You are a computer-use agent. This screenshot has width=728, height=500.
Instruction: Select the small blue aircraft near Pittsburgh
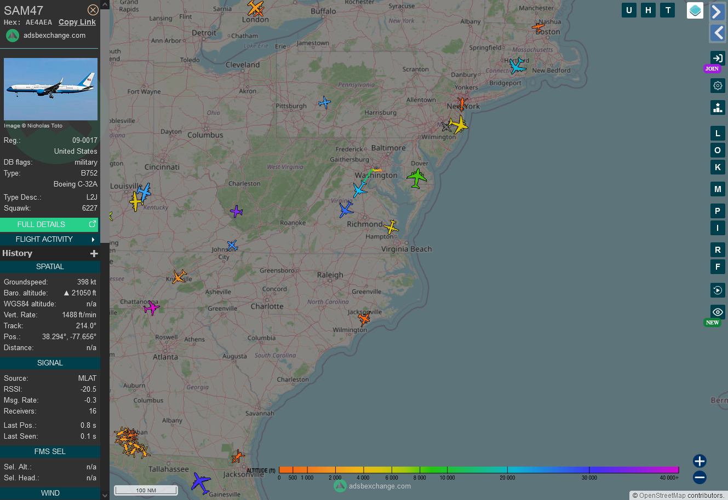coord(325,102)
